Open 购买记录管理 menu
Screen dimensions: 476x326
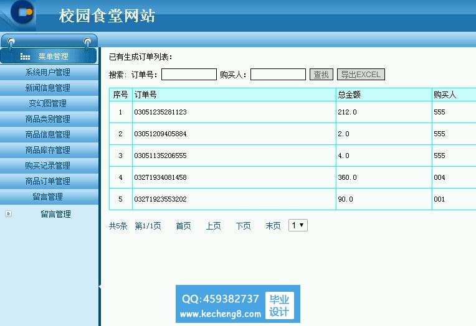coord(48,165)
